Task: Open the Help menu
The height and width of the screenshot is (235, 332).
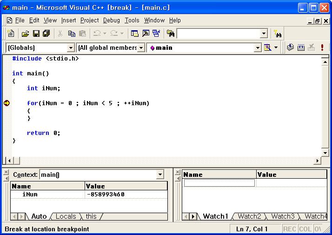Action: pos(175,20)
